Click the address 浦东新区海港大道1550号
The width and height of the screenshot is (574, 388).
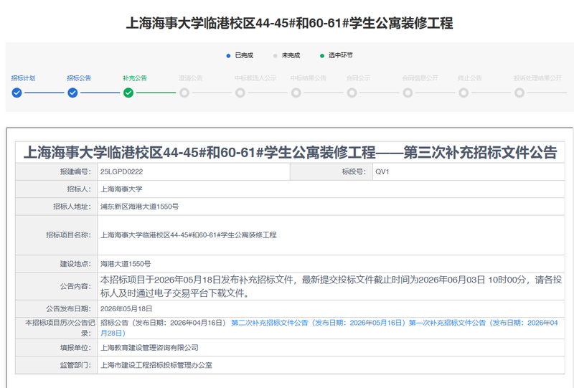pos(139,207)
